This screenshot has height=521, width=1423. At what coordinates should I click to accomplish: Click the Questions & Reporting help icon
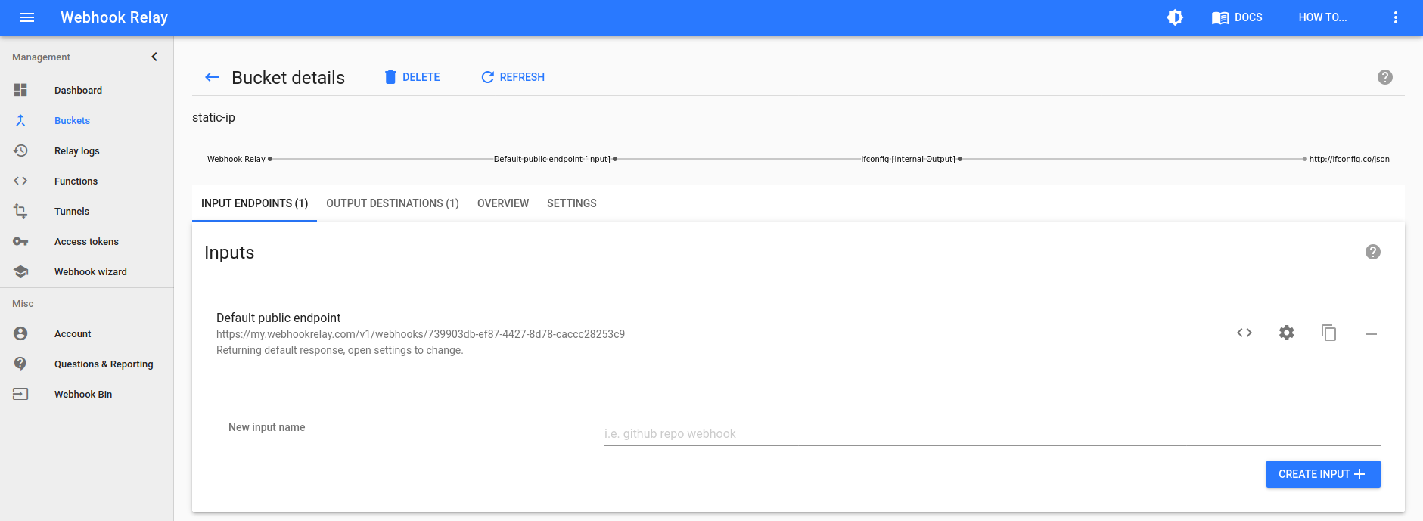(x=20, y=364)
